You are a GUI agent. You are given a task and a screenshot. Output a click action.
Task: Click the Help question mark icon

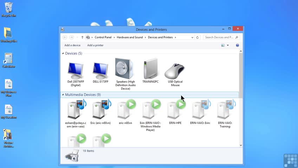coord(237,45)
